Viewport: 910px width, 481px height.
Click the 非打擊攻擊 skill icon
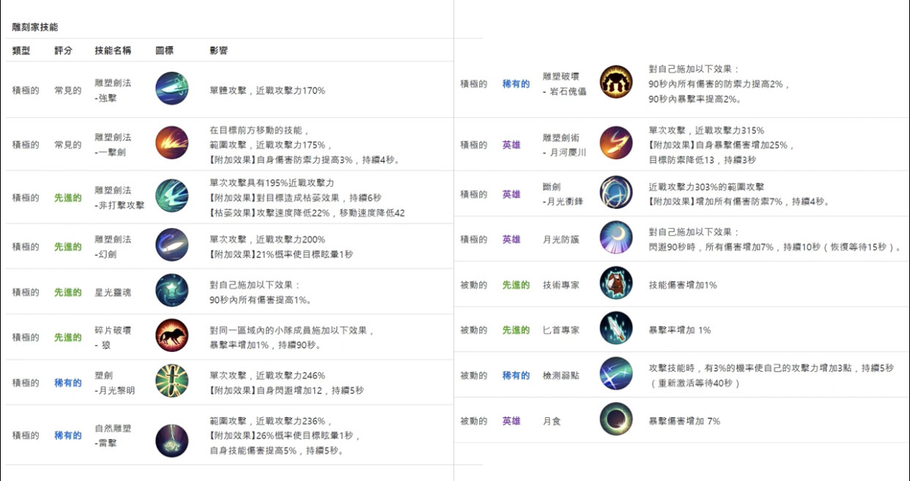(x=171, y=196)
